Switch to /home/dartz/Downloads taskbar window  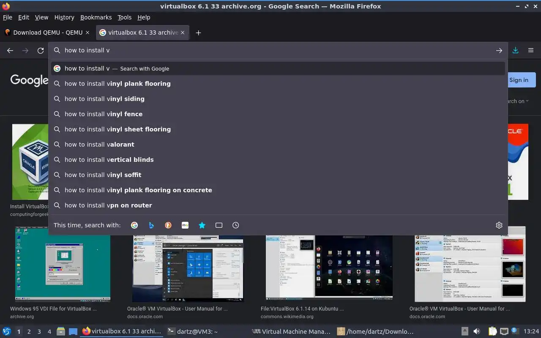[375, 332]
